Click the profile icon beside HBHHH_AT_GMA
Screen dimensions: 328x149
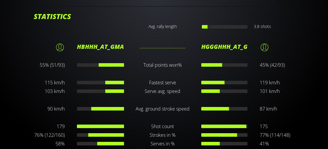(x=60, y=47)
